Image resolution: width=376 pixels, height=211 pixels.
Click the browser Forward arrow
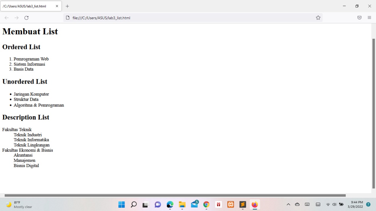[16, 18]
